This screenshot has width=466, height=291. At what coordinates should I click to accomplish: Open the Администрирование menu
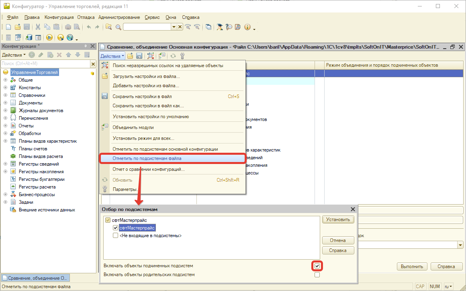(x=119, y=17)
